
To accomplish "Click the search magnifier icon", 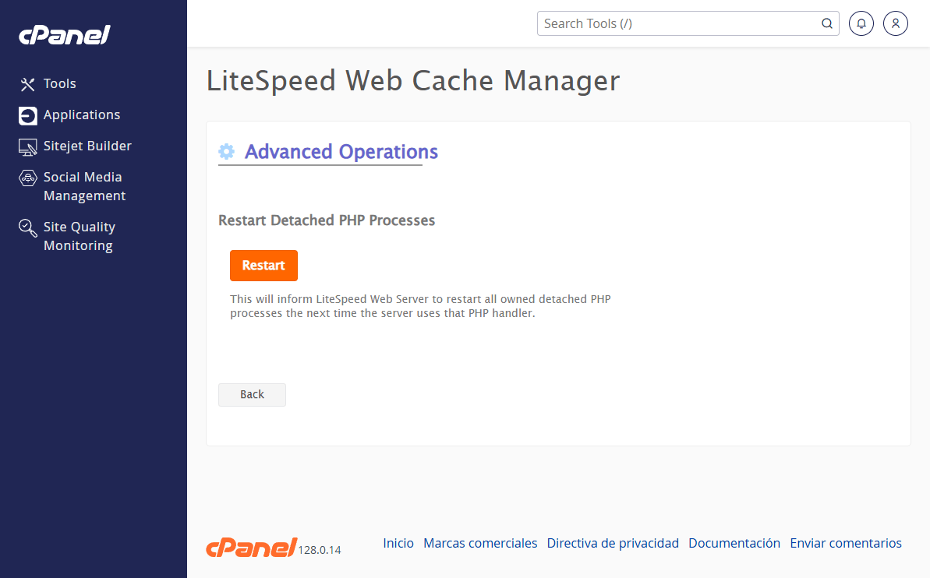I will 827,23.
